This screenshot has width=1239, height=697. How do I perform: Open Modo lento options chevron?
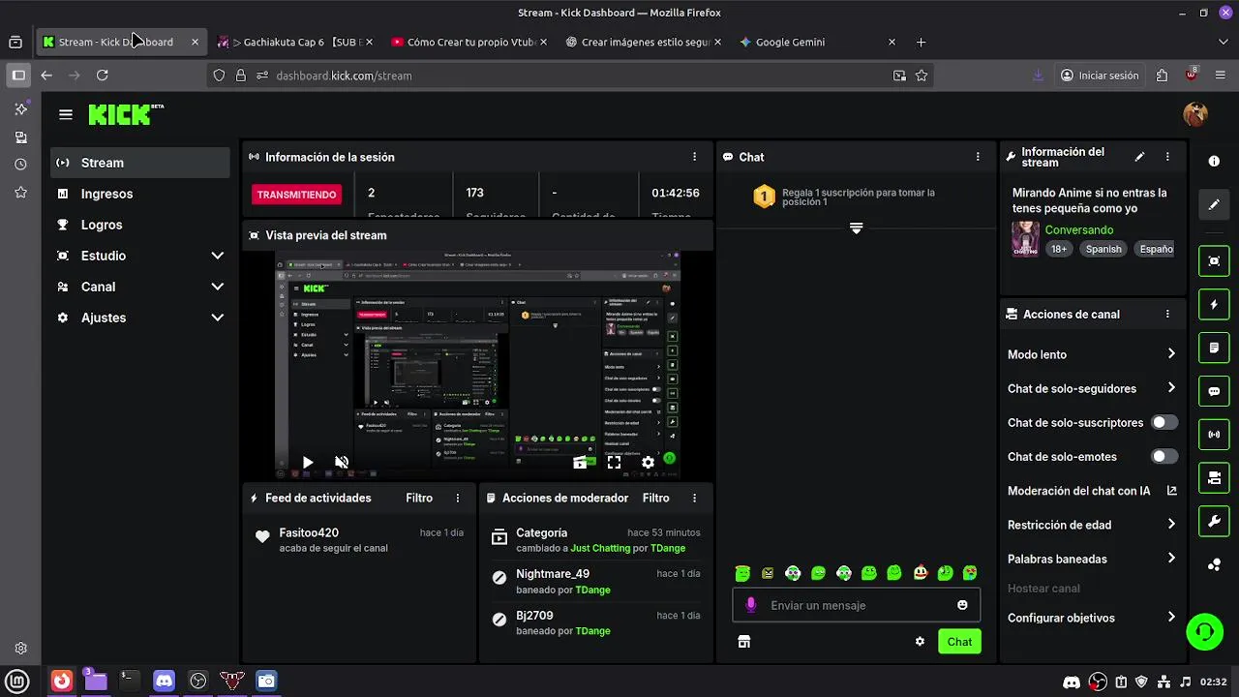click(x=1171, y=354)
